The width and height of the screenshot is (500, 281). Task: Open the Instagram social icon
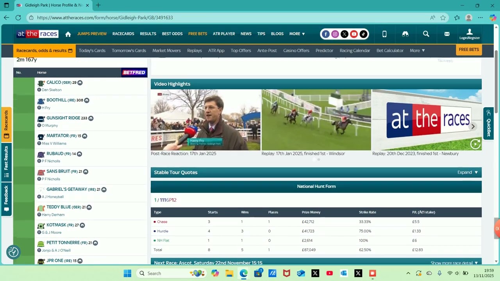tap(335, 34)
